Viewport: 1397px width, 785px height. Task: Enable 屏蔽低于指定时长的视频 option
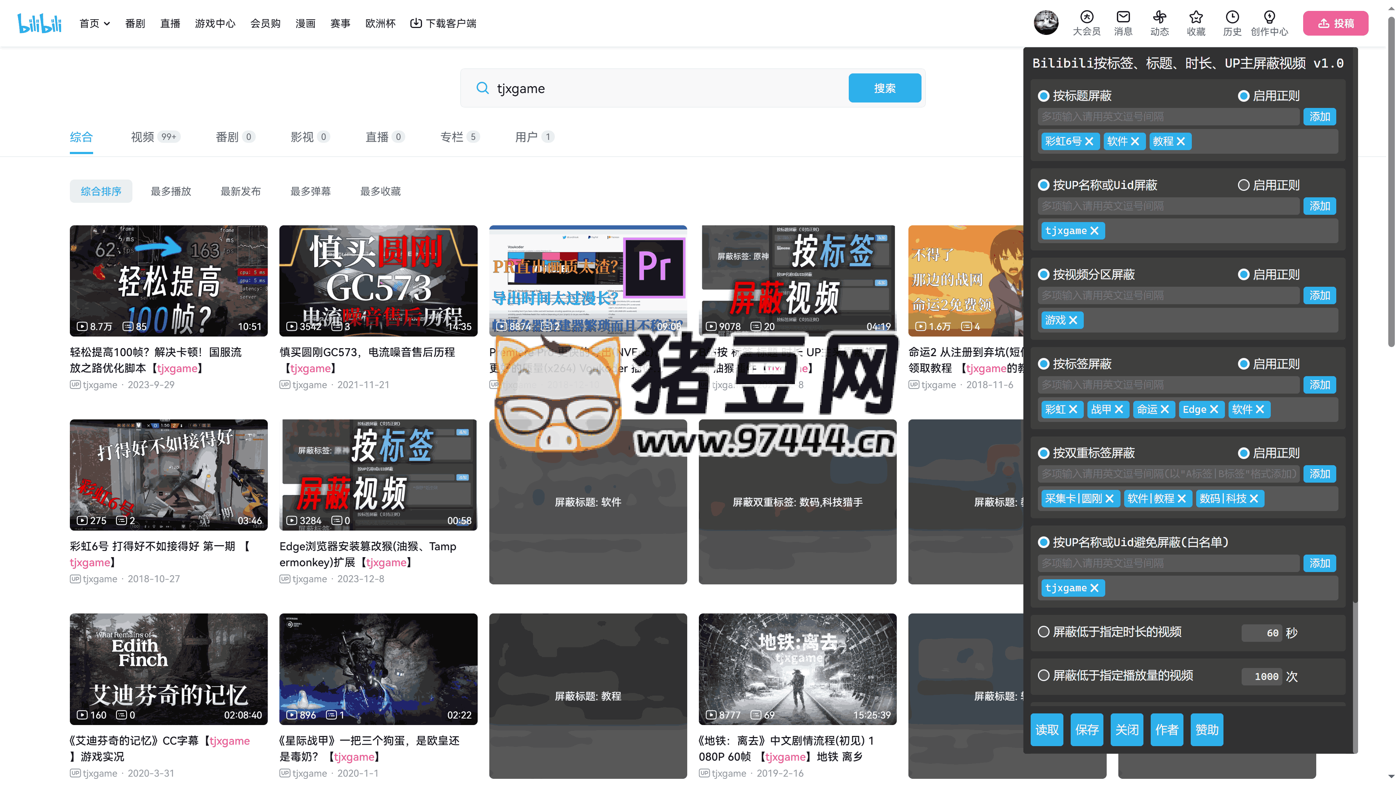(x=1043, y=632)
